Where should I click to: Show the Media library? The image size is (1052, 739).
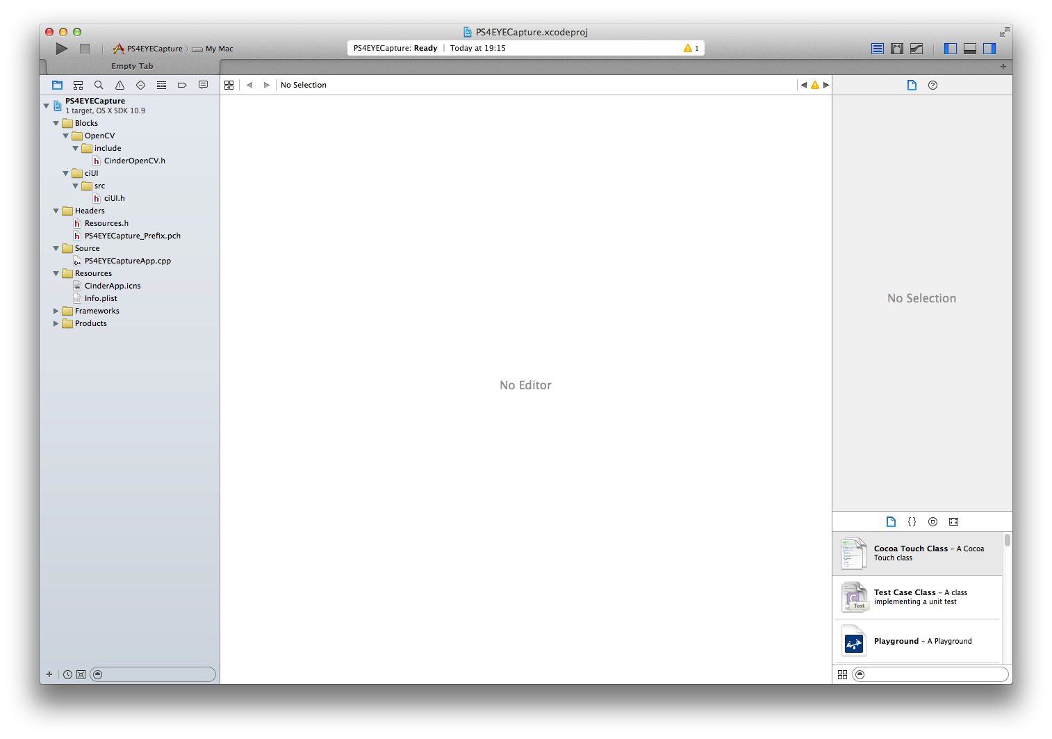point(953,521)
